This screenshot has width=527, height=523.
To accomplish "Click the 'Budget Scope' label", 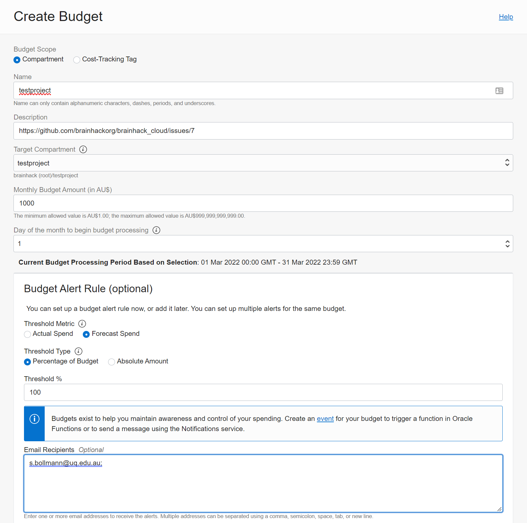I will [x=35, y=49].
